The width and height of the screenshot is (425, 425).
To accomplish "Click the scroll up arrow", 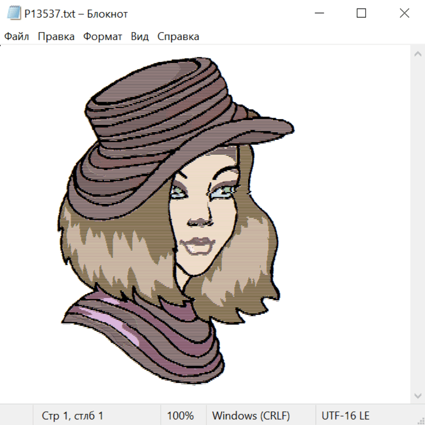I will [417, 54].
